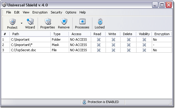Click the Universal Shield title bar icon

(x=4, y=5)
